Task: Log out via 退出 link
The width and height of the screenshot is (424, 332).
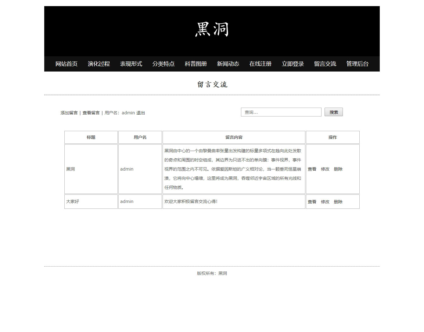Action: pos(141,113)
